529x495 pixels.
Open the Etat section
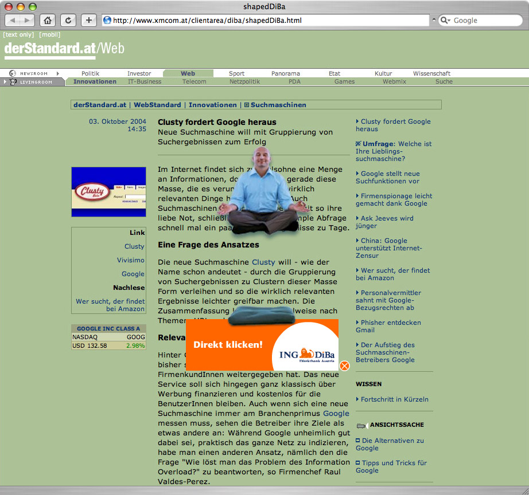point(334,73)
